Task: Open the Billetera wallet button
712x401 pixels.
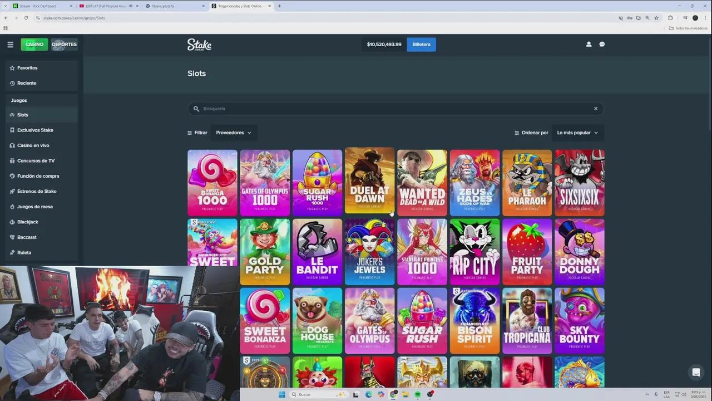Action: (421, 45)
